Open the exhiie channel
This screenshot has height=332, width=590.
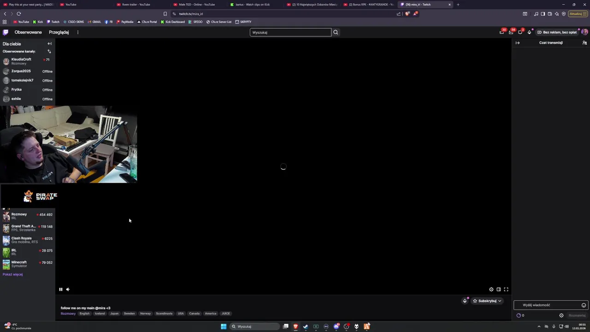[28, 99]
